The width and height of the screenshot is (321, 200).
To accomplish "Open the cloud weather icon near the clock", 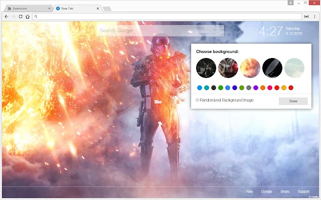I will [253, 30].
